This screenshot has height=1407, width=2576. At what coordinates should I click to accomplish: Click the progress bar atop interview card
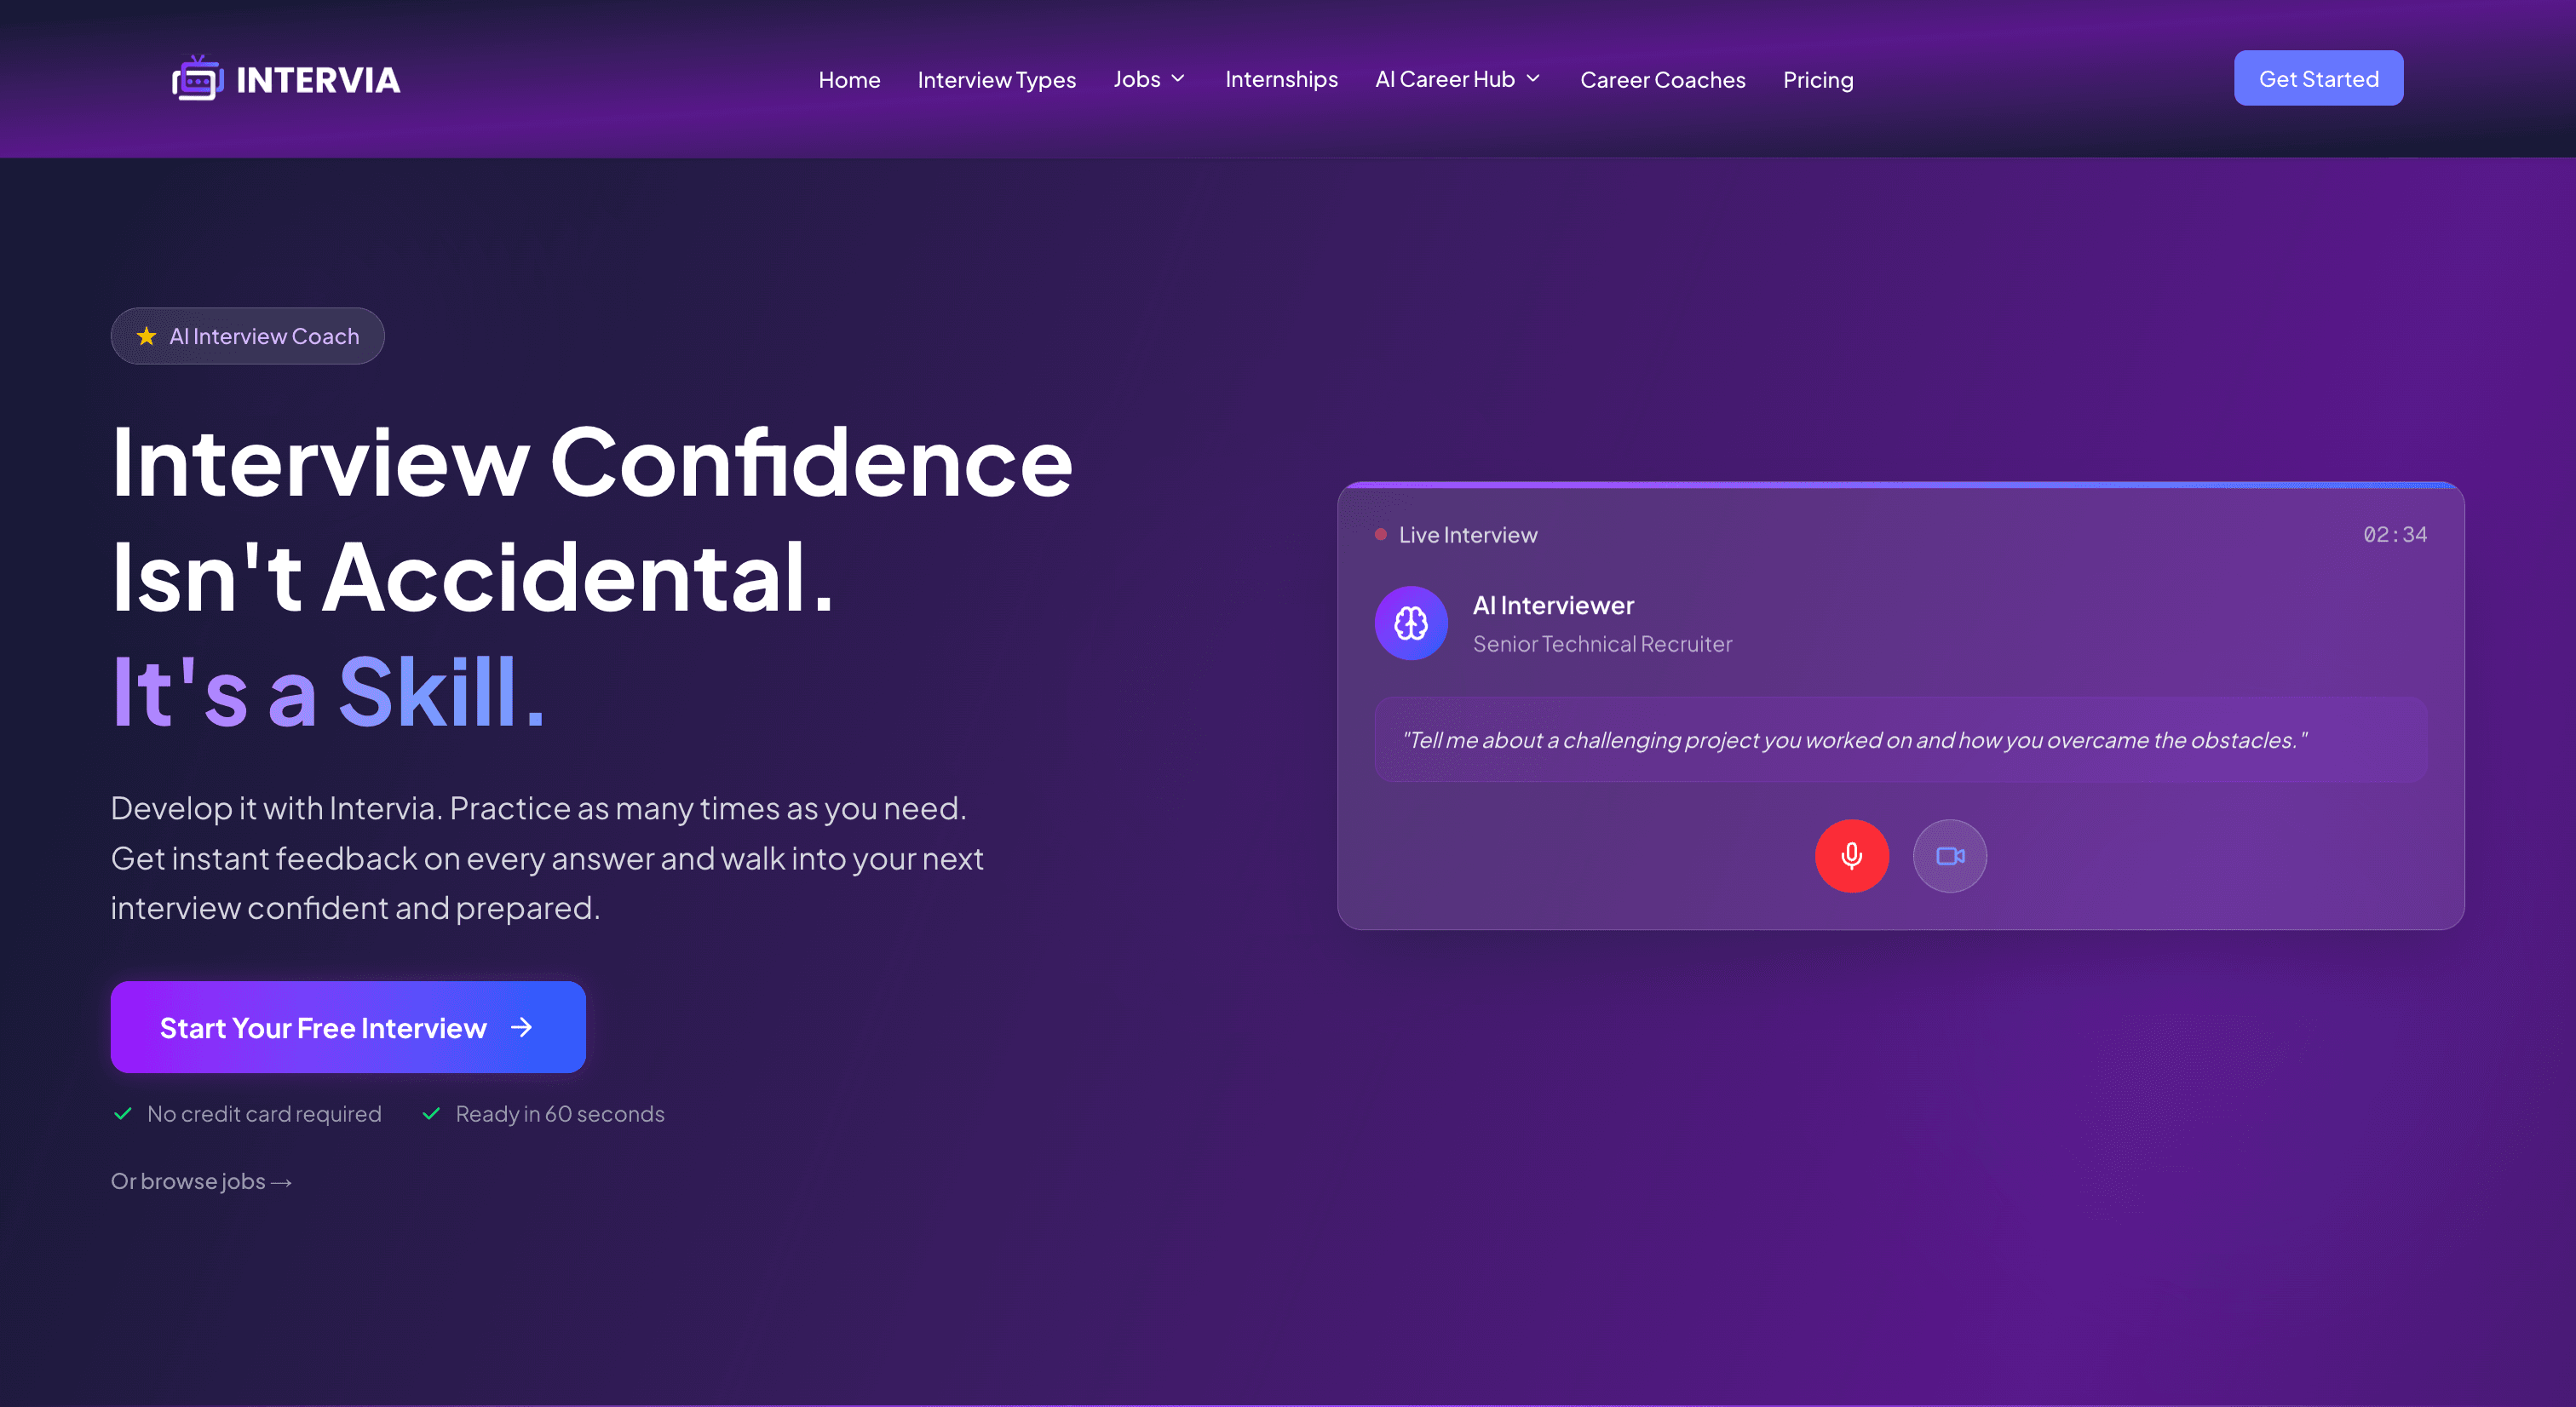tap(1900, 485)
